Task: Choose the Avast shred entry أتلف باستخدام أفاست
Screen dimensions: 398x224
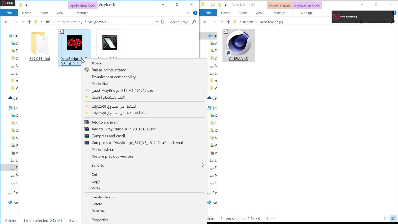Action: [108, 97]
